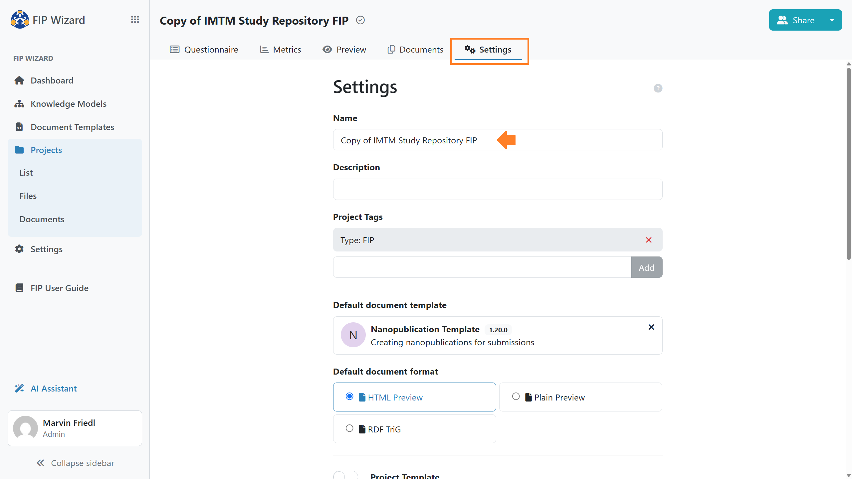
Task: Open Settings in the left sidebar
Action: pos(75,249)
